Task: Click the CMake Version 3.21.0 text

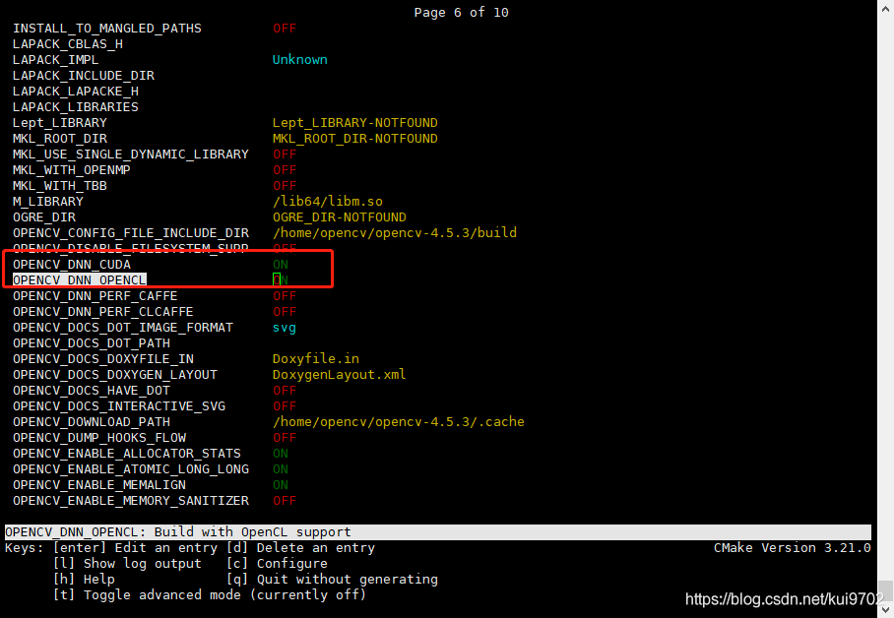Action: [x=793, y=548]
